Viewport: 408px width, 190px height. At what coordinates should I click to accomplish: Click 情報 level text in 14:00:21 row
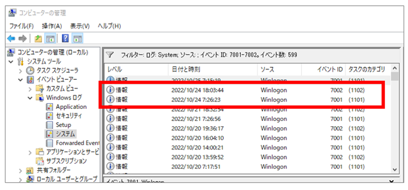122,147
